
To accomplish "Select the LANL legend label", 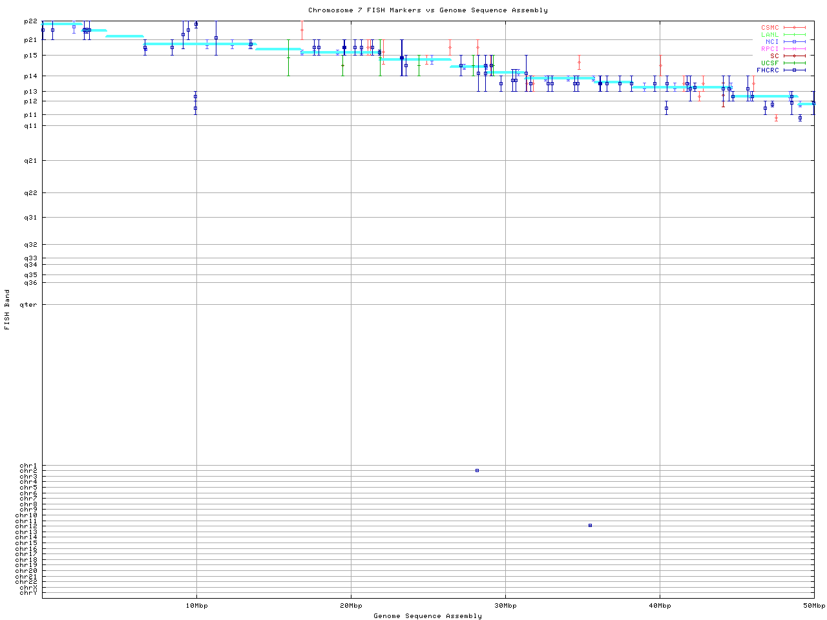I will [769, 35].
